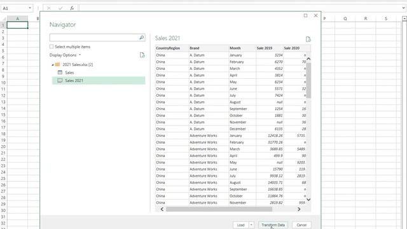Viewport: 407px width, 229px height.
Task: Open the Name Box dropdown arrow
Action: (30, 8)
